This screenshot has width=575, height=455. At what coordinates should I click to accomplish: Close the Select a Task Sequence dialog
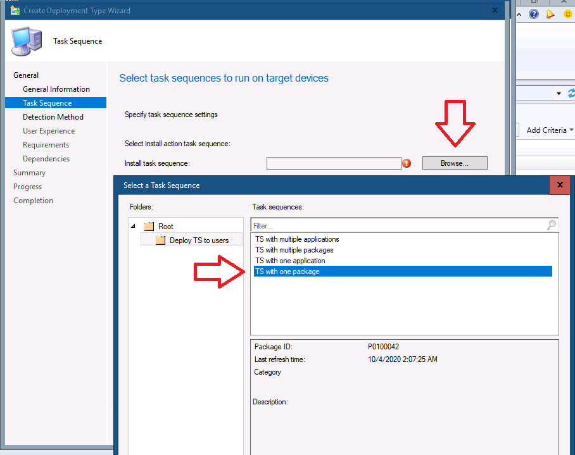560,185
